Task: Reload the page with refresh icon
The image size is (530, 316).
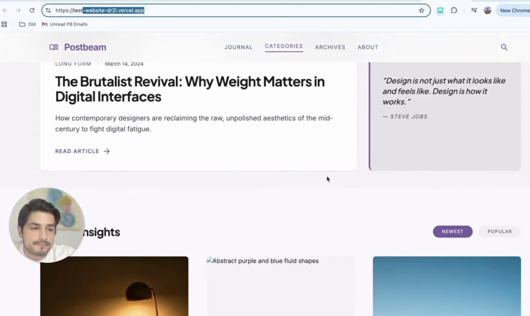Action: point(32,11)
